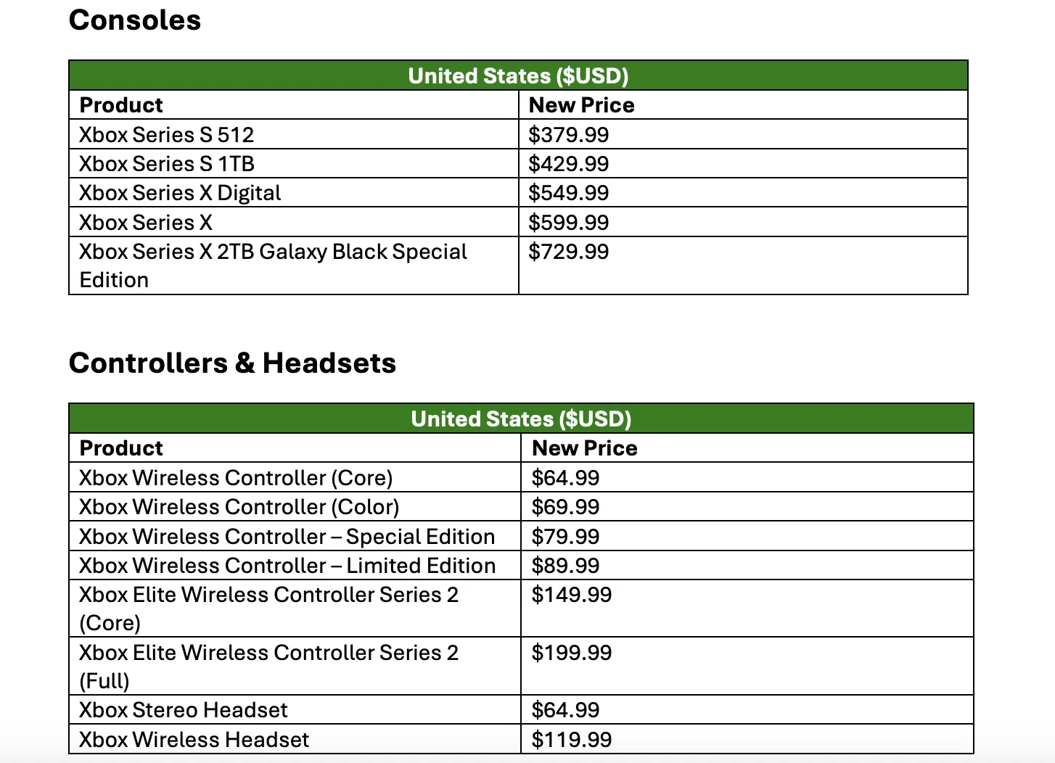
Task: Click the first green United States ($USD) header
Action: (x=518, y=75)
